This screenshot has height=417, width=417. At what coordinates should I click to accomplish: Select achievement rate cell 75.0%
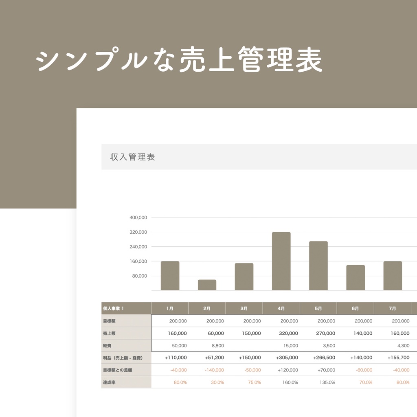point(244,382)
